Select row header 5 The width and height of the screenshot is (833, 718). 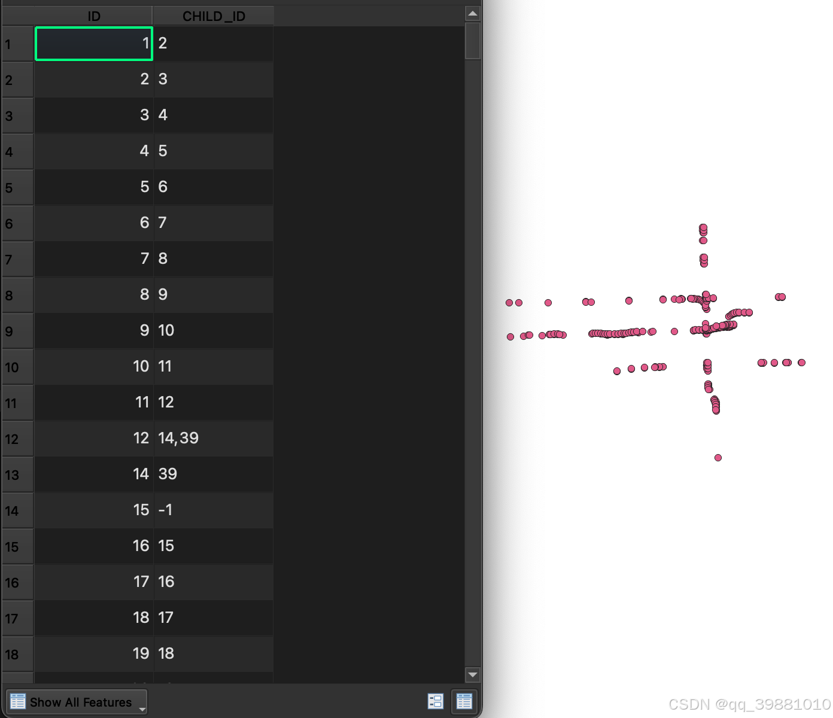pyautogui.click(x=18, y=187)
